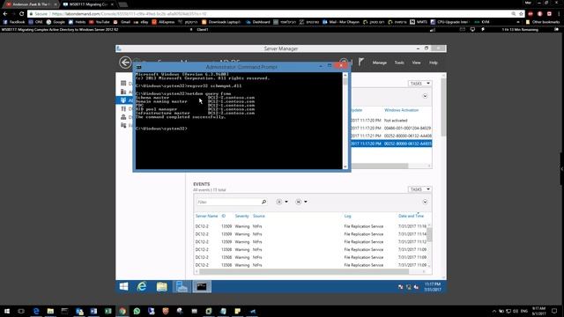564x317 pixels.
Task: Open the remote taskbar clock showing 11:17 PM
Action: click(433, 286)
